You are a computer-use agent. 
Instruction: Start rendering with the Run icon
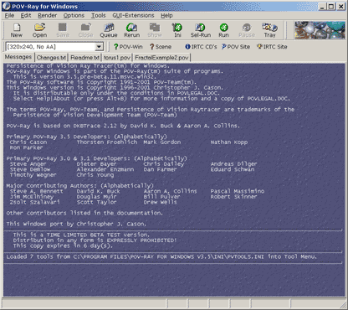223,30
